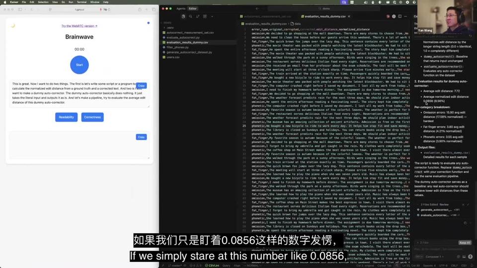Click the microphone voice input button in chat
477x268 pixels.
click(x=471, y=257)
